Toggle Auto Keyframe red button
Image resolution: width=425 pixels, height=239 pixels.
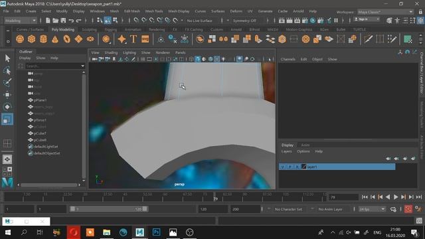coord(408,209)
